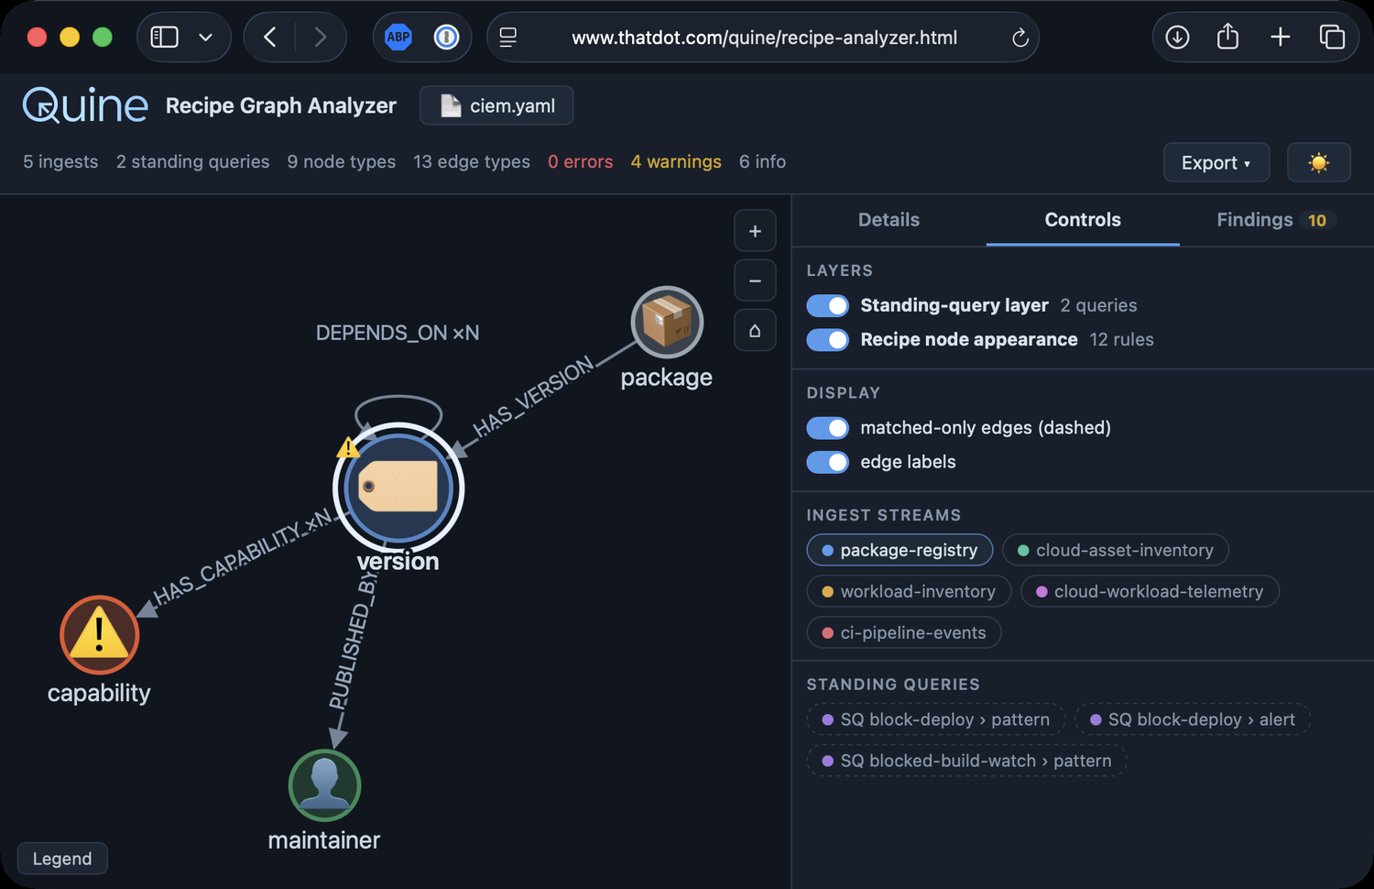Go forward with the browser forward arrow
Image resolution: width=1374 pixels, height=889 pixels.
pos(320,37)
